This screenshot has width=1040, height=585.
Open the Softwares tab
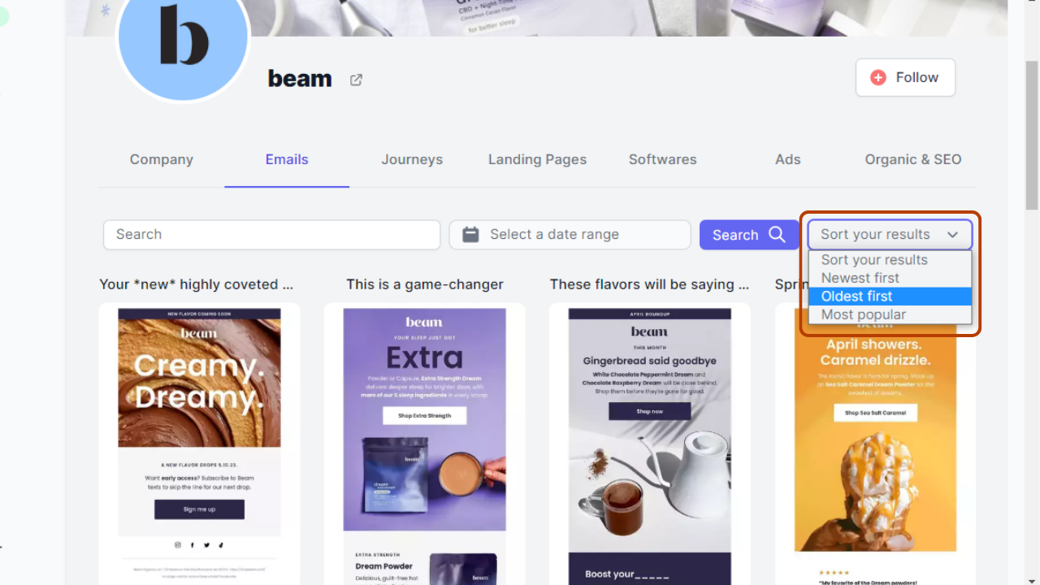(662, 159)
